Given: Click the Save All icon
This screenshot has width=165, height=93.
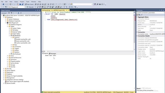Looking at the screenshot, I should pyautogui.click(x=22, y=4).
